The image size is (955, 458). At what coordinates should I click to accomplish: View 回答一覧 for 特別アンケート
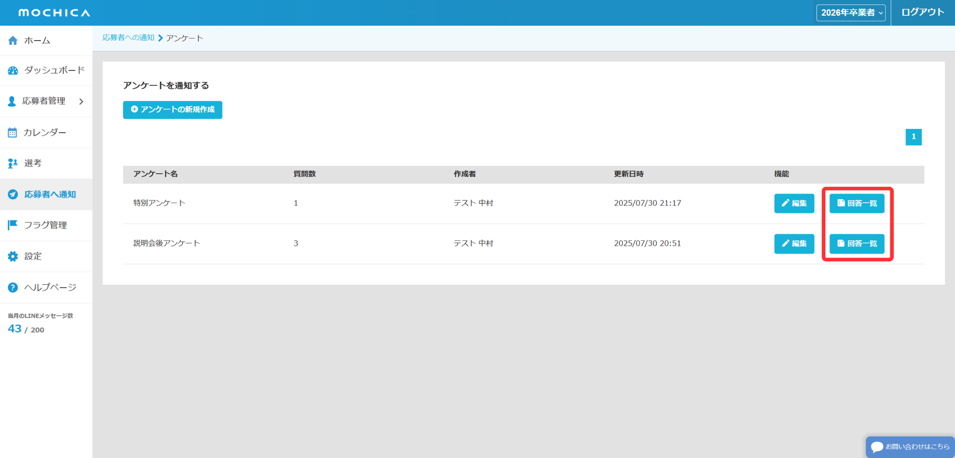857,203
